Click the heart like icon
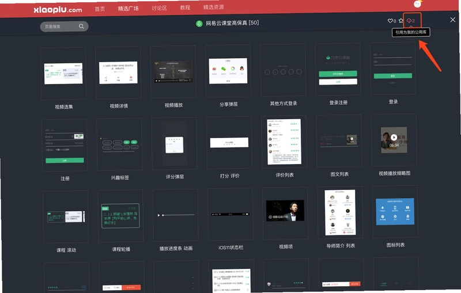Viewport: 461px width, 293px height. 390,21
